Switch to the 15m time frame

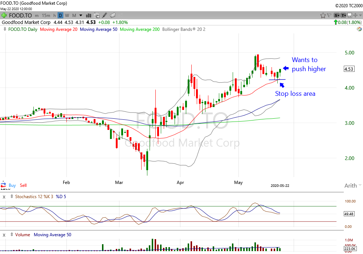(x=46, y=16)
